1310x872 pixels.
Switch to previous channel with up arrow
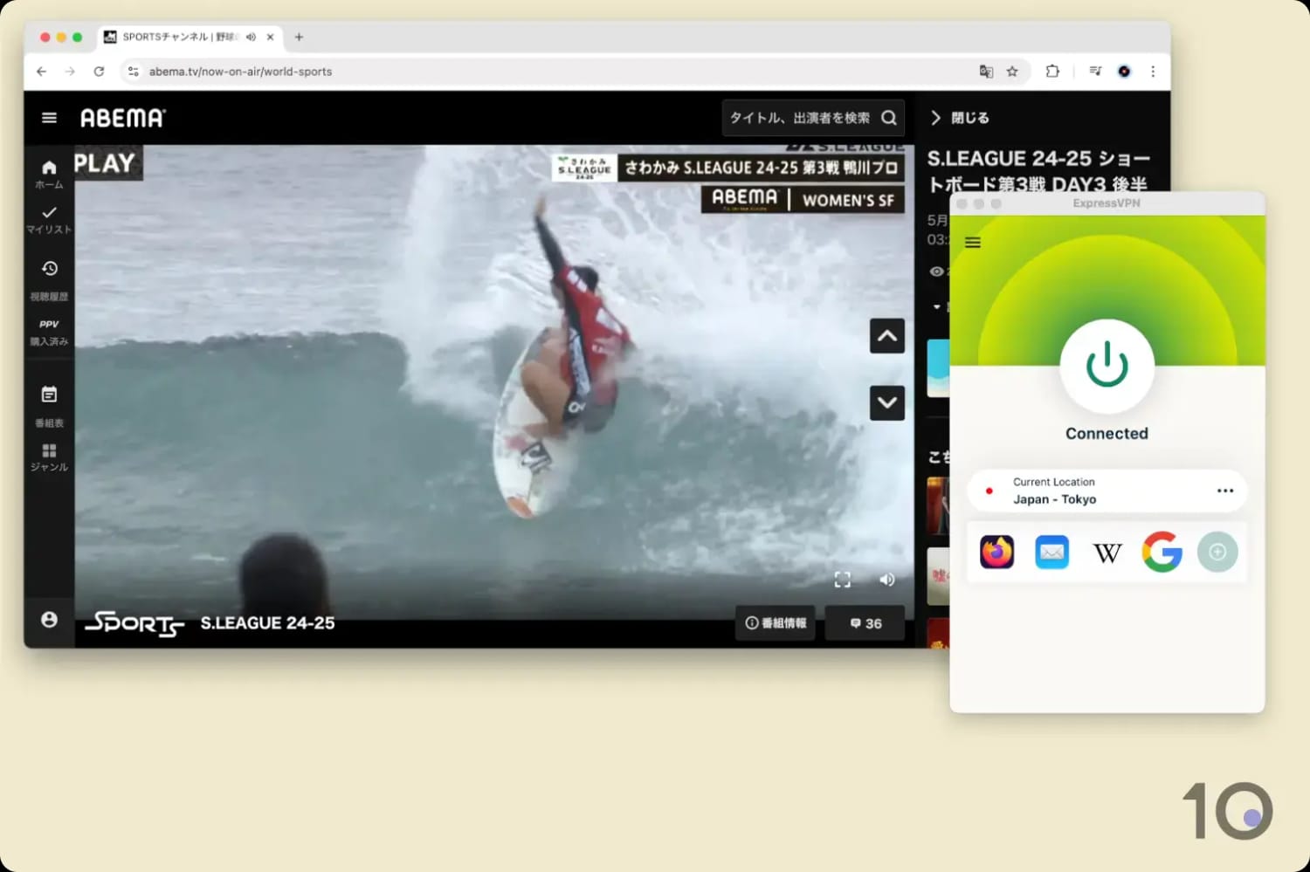(x=886, y=336)
